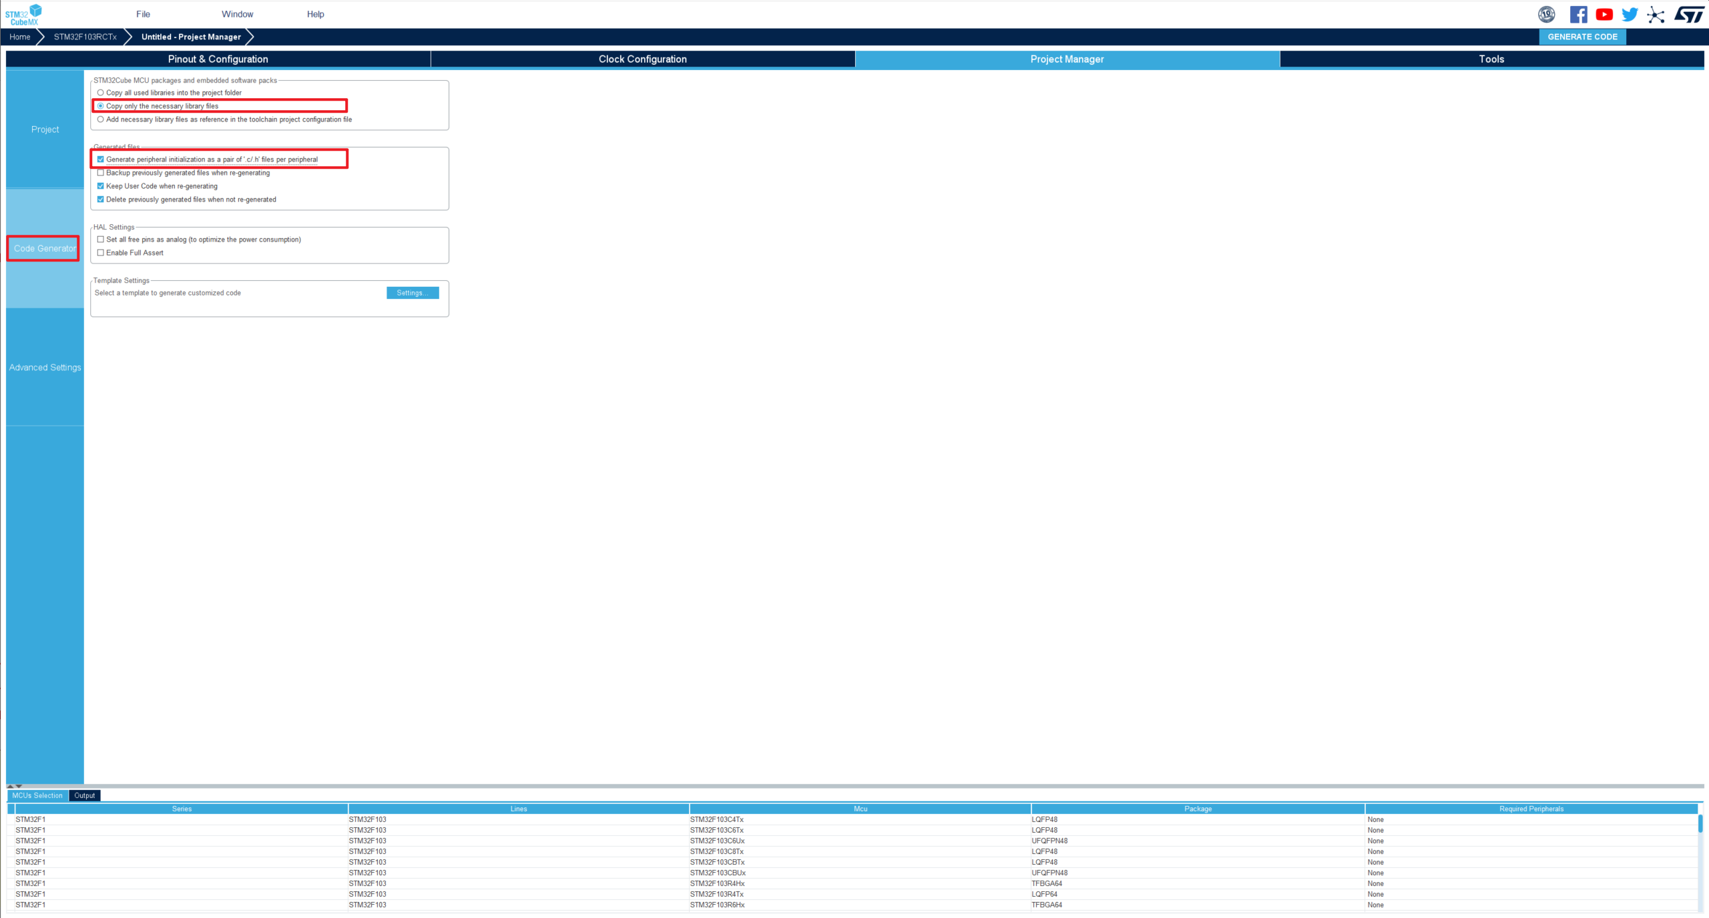
Task: Switch to Clock Configuration tab
Action: 642,59
